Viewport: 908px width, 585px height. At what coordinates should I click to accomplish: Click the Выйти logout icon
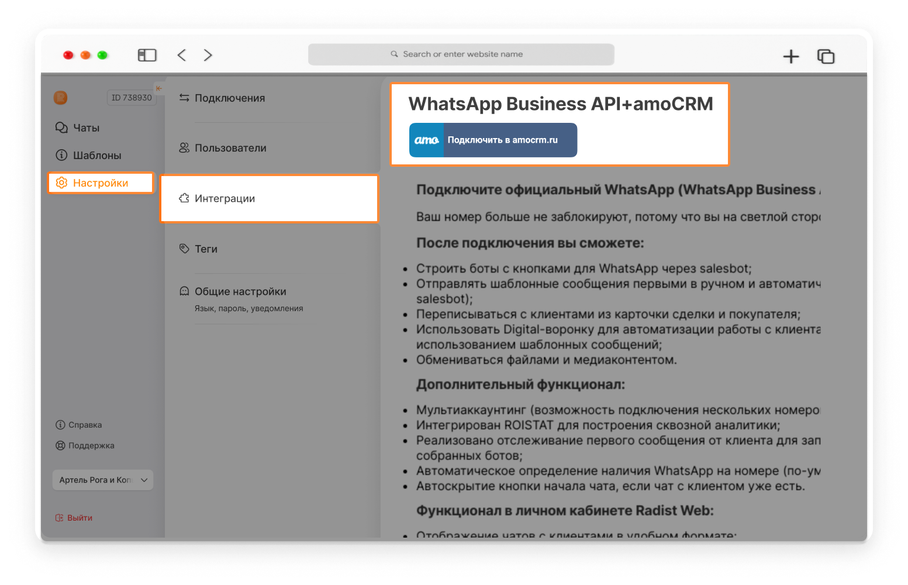click(59, 518)
